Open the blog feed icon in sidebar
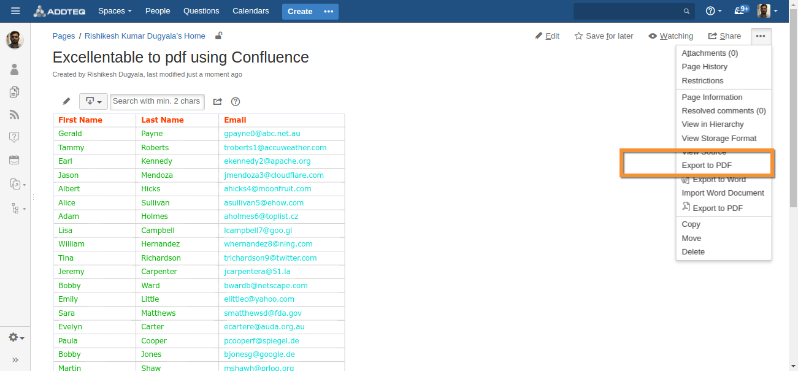 click(15, 115)
